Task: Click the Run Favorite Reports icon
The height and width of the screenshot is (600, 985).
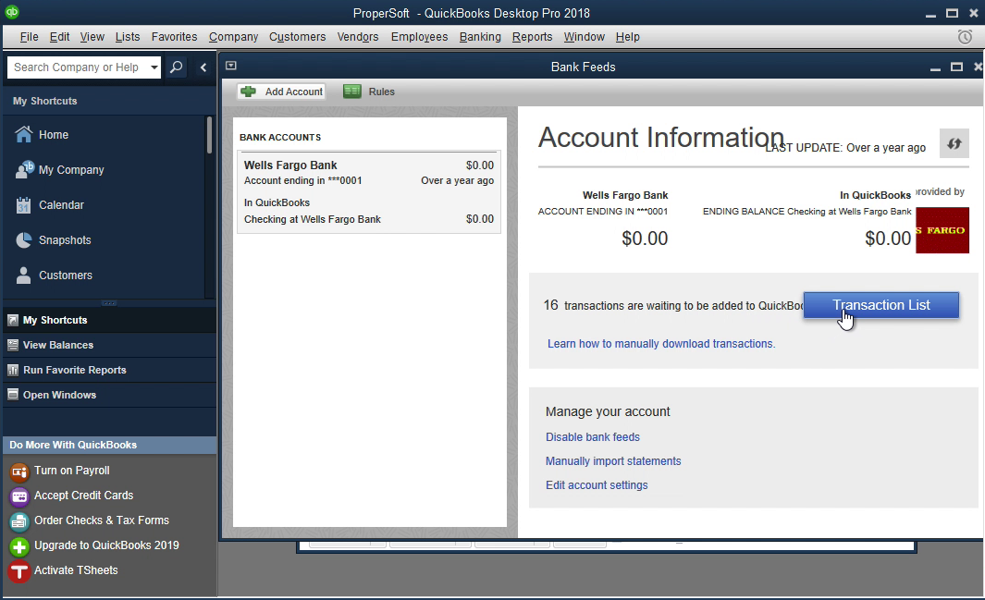Action: [x=13, y=371]
